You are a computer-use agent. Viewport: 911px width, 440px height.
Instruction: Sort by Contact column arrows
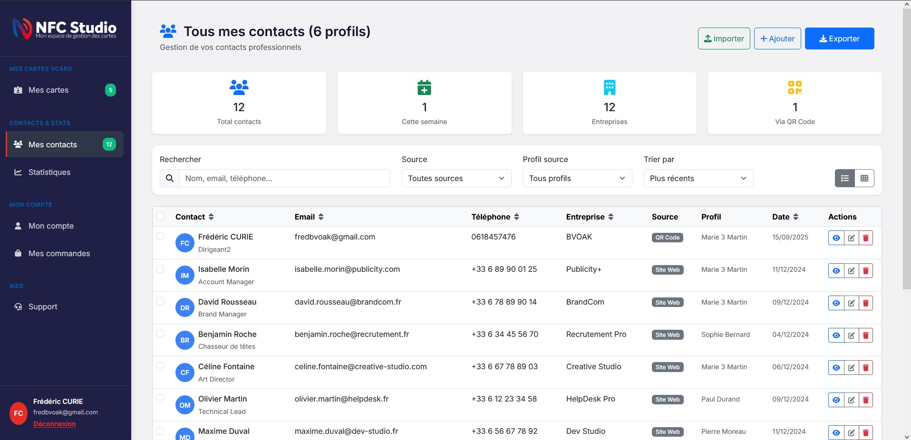pyautogui.click(x=211, y=217)
